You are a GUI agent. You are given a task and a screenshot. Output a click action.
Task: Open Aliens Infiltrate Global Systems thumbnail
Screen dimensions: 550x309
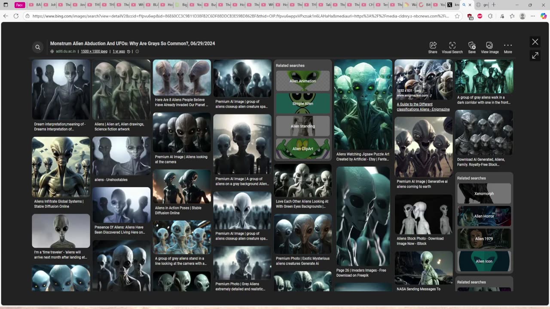(61, 167)
